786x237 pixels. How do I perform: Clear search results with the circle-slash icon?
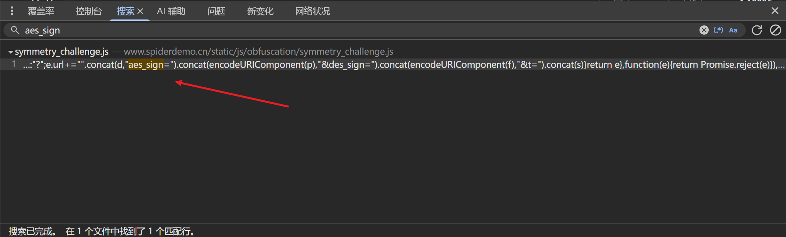coord(775,30)
